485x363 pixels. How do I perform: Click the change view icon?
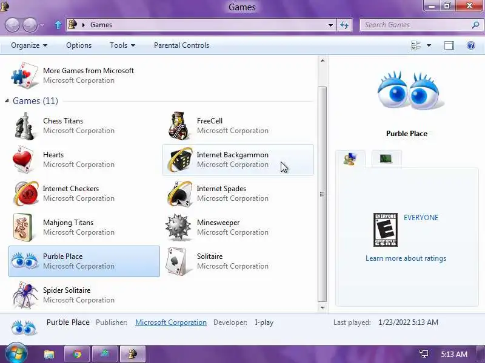click(x=416, y=46)
